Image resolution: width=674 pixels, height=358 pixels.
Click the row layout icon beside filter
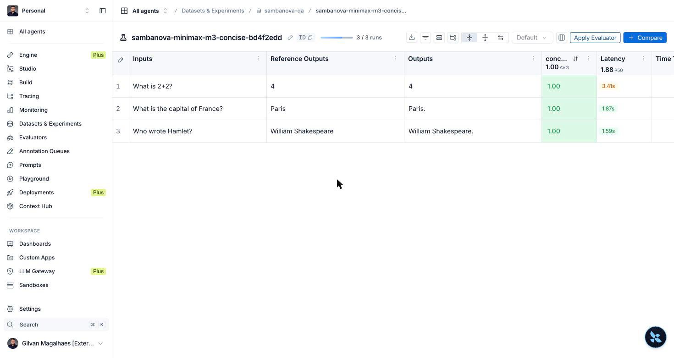click(x=439, y=38)
